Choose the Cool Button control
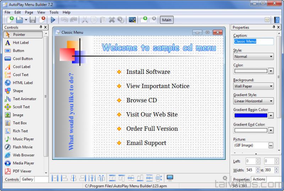 click(22, 59)
